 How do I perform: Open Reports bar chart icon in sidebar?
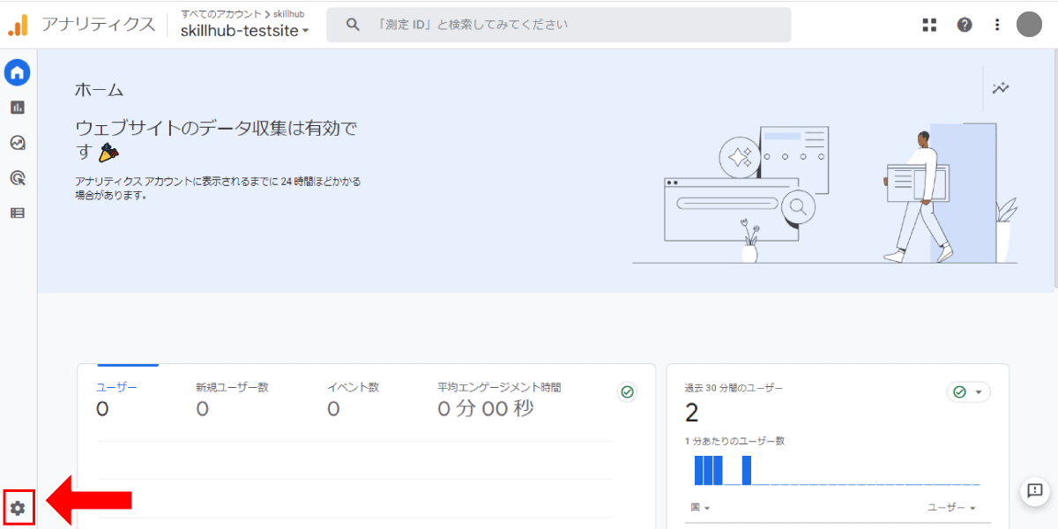click(18, 108)
